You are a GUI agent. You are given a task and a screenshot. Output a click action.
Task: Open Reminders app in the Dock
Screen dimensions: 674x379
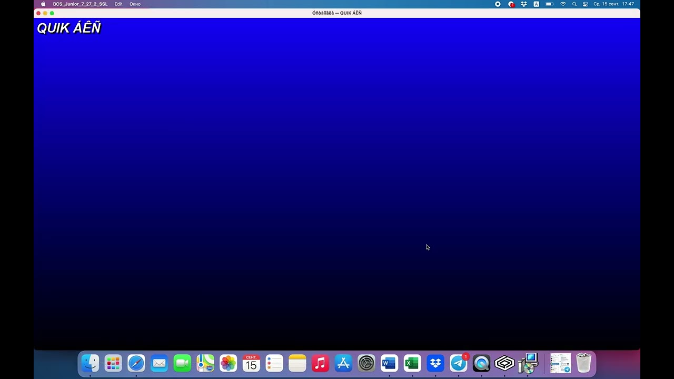point(274,363)
